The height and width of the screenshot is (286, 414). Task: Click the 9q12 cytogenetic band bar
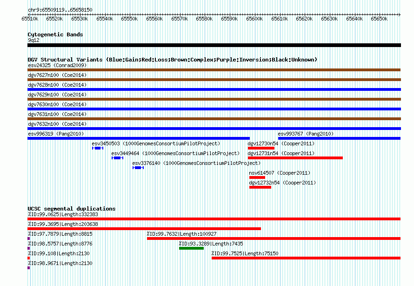click(x=214, y=45)
